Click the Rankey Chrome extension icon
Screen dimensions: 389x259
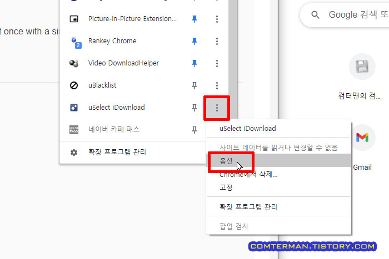(75, 42)
